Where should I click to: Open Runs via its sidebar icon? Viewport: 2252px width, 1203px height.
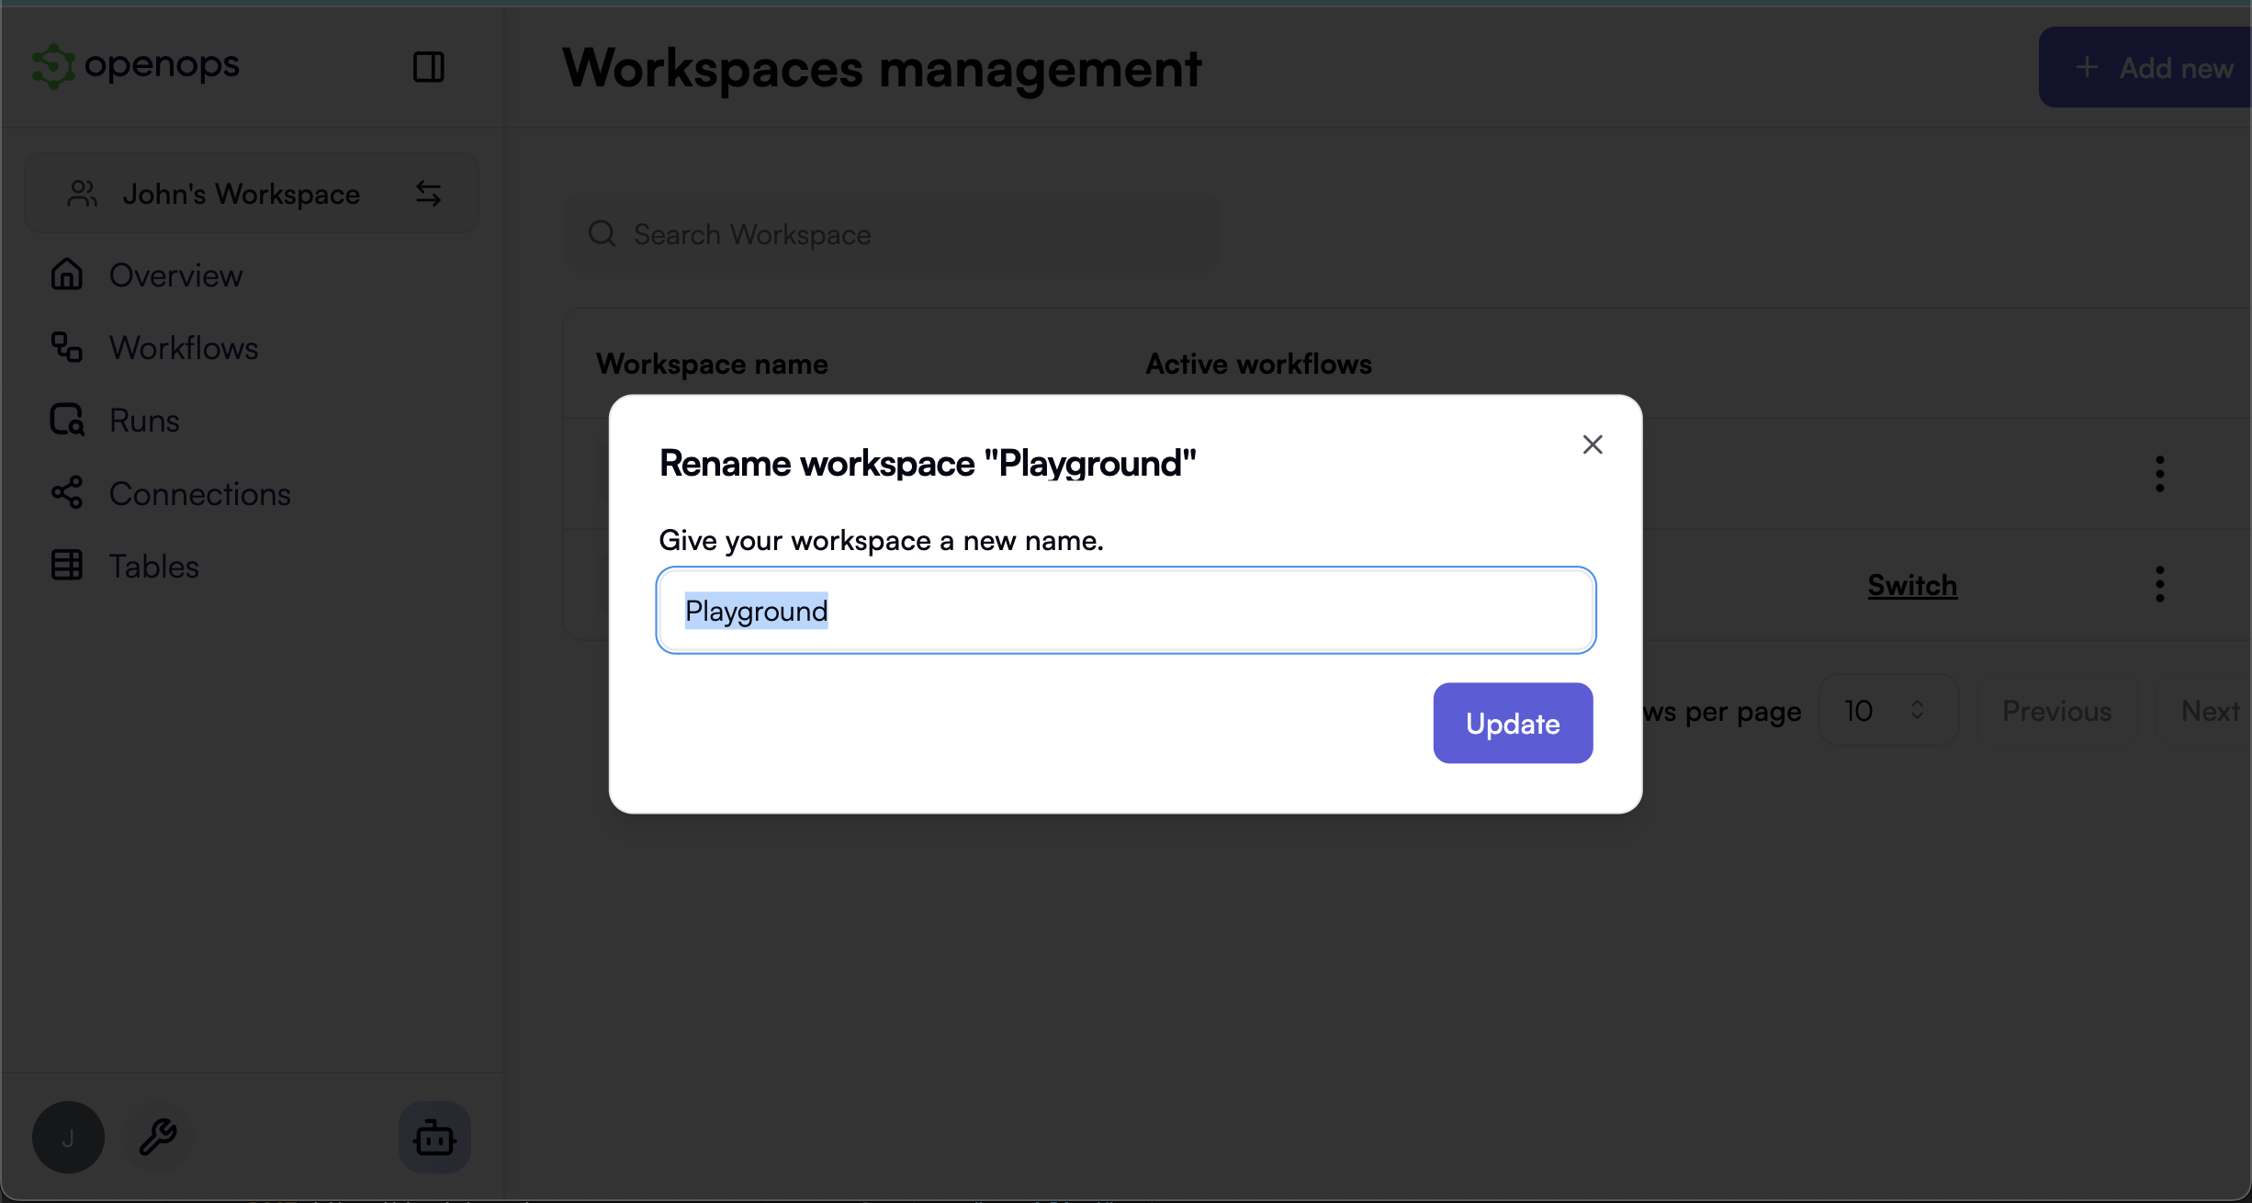click(64, 420)
